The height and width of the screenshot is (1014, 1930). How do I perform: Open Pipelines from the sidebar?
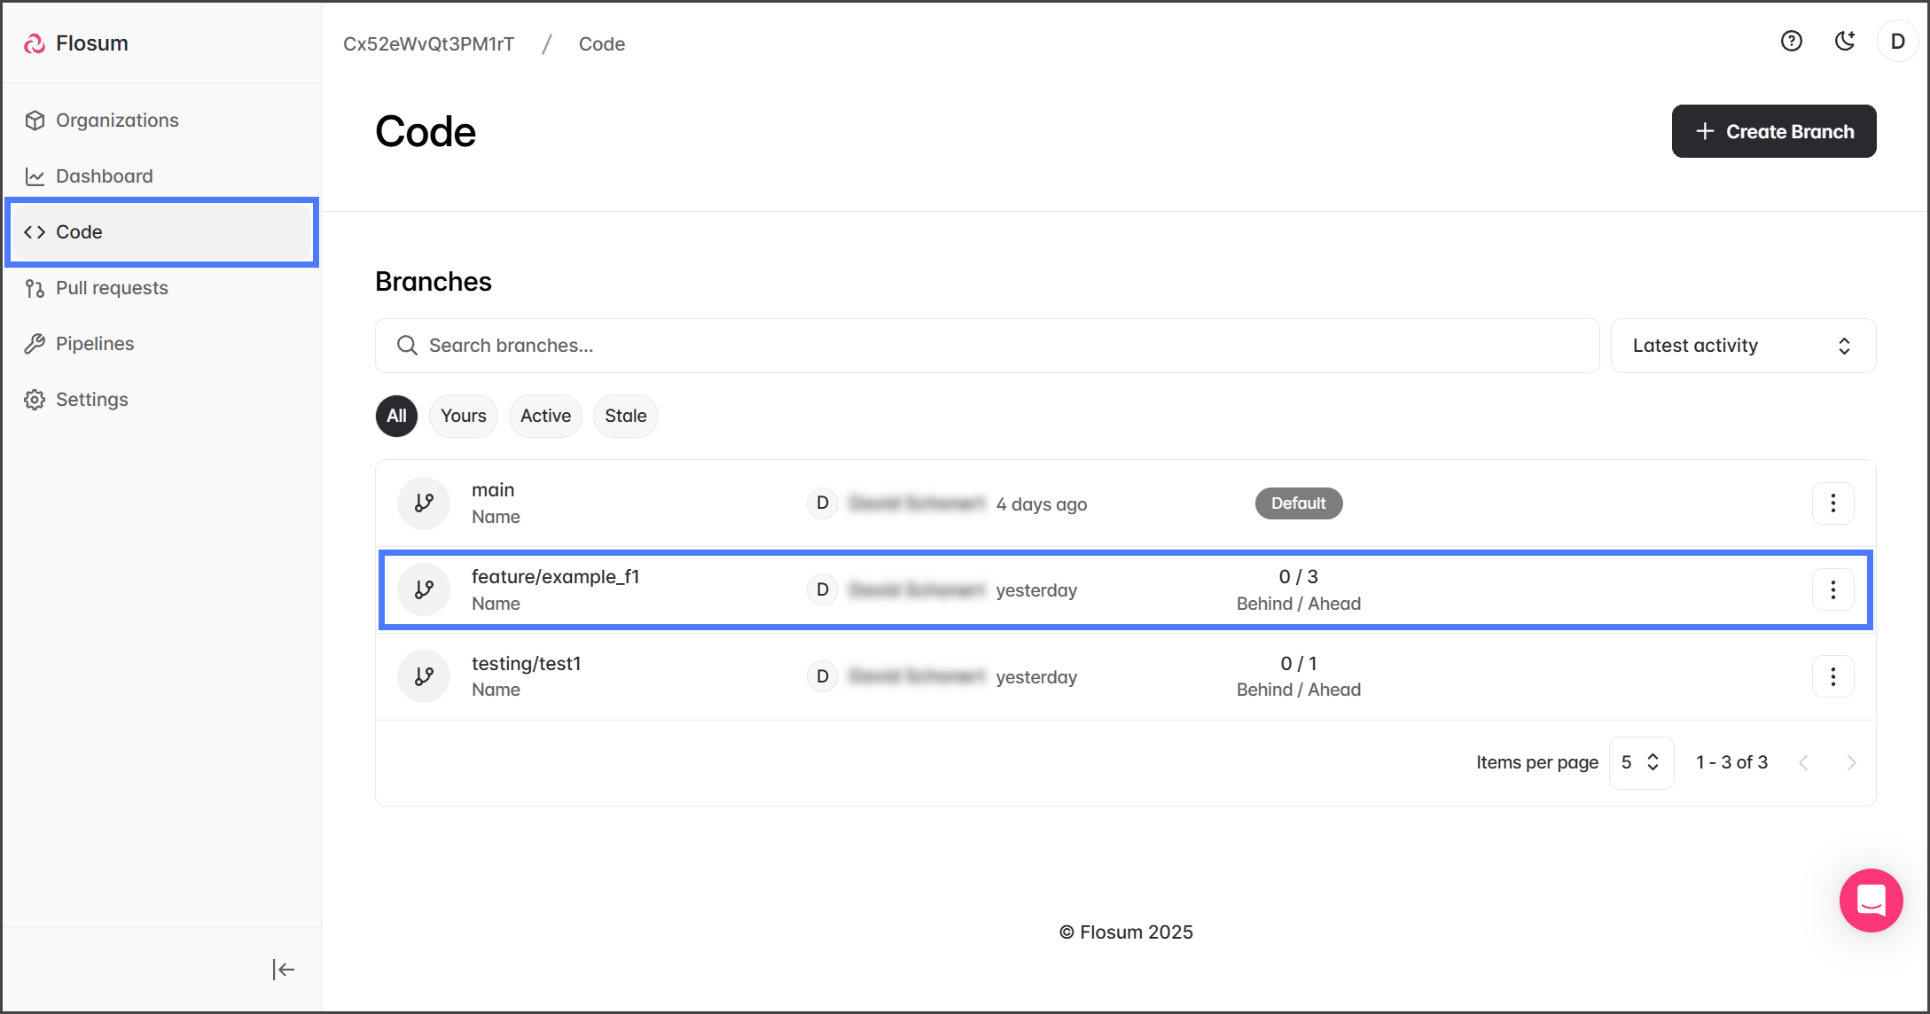[x=95, y=344]
